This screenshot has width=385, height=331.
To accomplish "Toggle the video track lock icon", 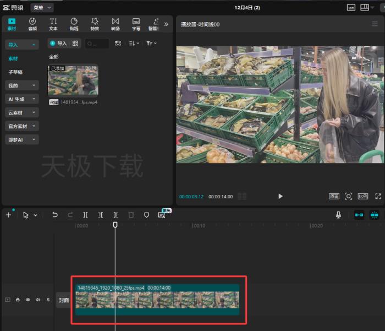I will 18,300.
